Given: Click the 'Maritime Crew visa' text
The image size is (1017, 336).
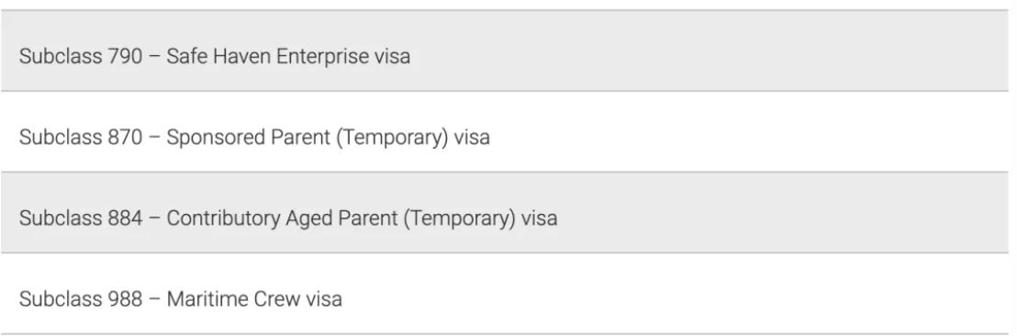Looking at the screenshot, I should point(254,299).
